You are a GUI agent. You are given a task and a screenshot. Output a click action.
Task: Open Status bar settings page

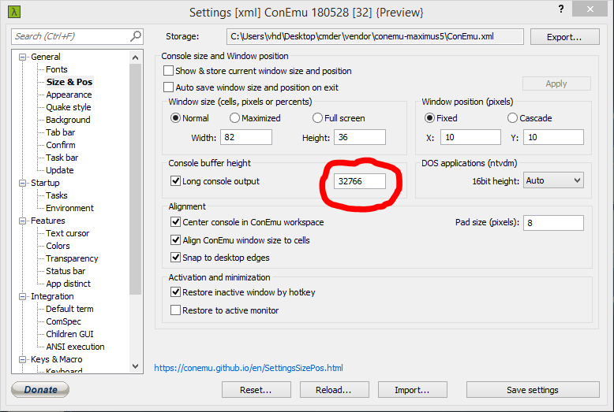(x=66, y=271)
